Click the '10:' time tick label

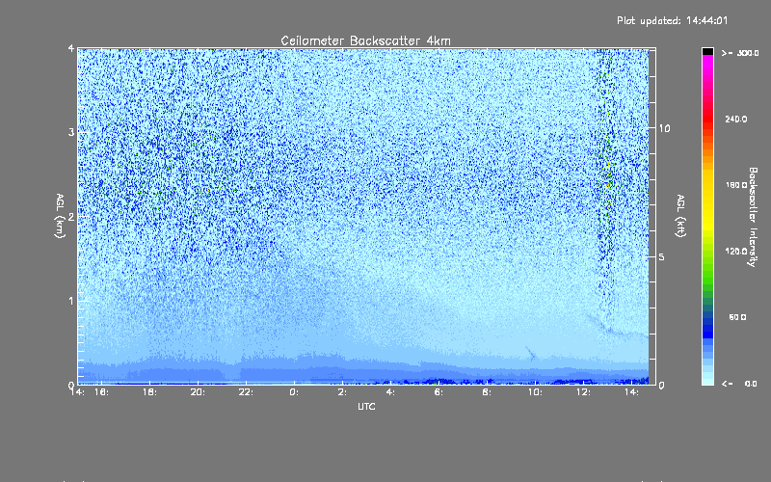(535, 392)
